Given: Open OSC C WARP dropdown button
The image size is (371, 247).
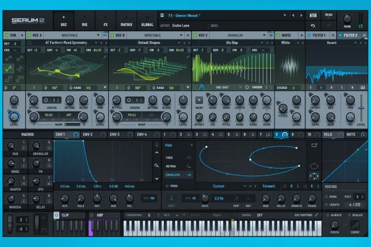Looking at the screenshot, I should coord(199,100).
